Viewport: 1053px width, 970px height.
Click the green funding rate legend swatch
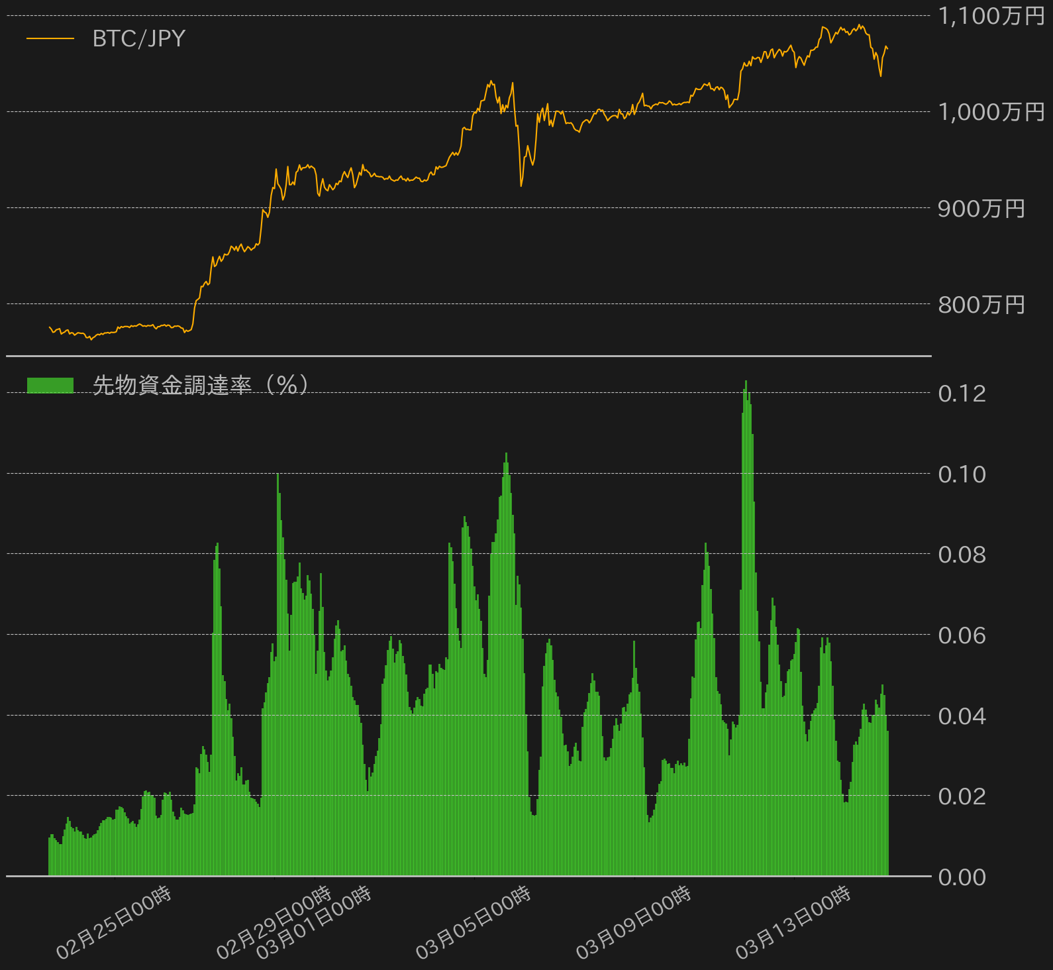point(50,385)
